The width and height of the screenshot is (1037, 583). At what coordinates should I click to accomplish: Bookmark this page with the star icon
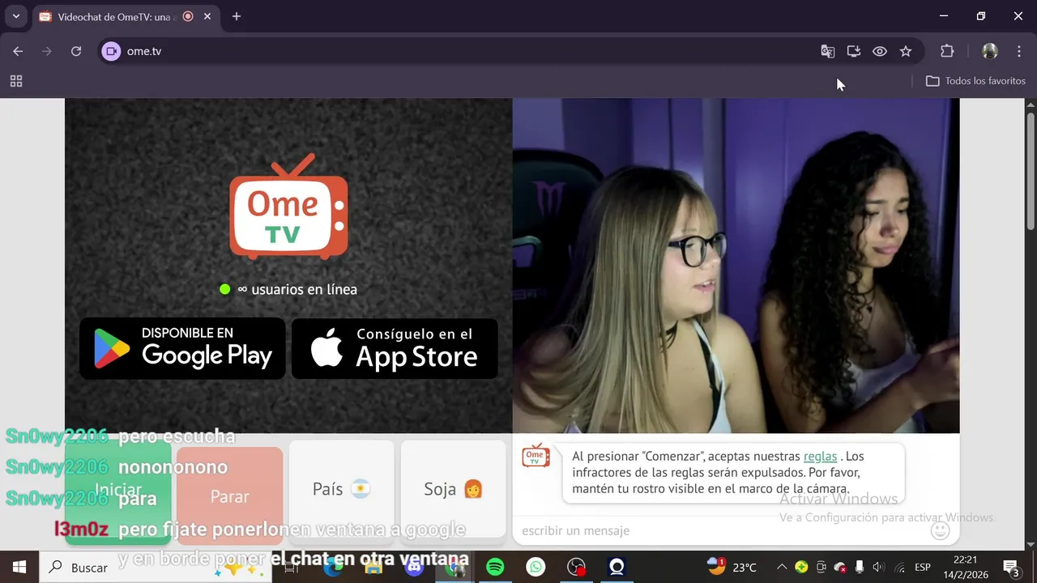tap(906, 51)
